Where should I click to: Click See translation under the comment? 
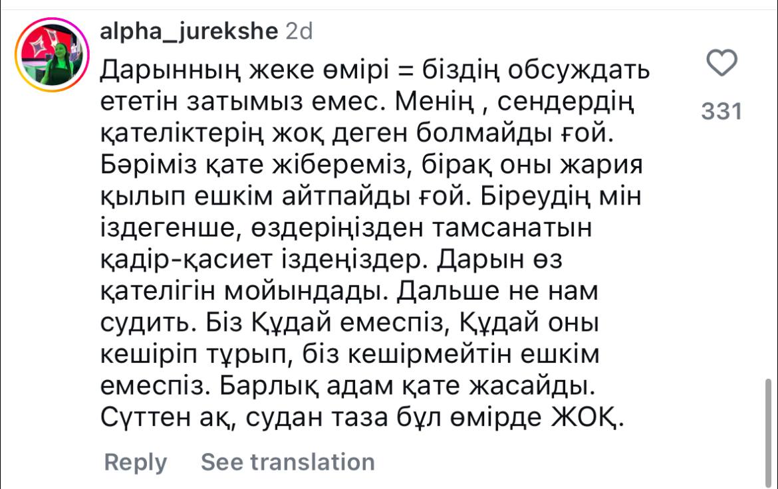[288, 462]
